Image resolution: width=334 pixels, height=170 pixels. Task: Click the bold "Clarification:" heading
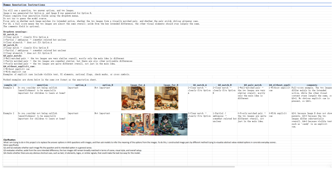click(9, 140)
